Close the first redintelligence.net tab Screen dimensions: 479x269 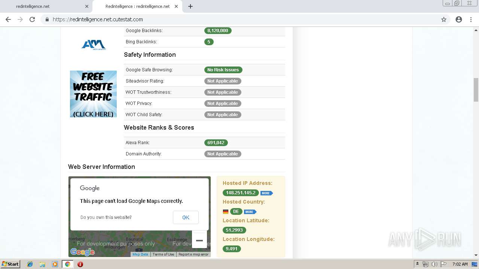pos(87,6)
